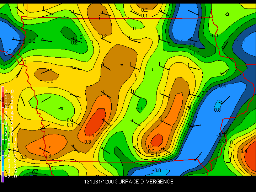Click the 0 contour label near the top center
The height and width of the screenshot is (192, 256).
(x=134, y=28)
